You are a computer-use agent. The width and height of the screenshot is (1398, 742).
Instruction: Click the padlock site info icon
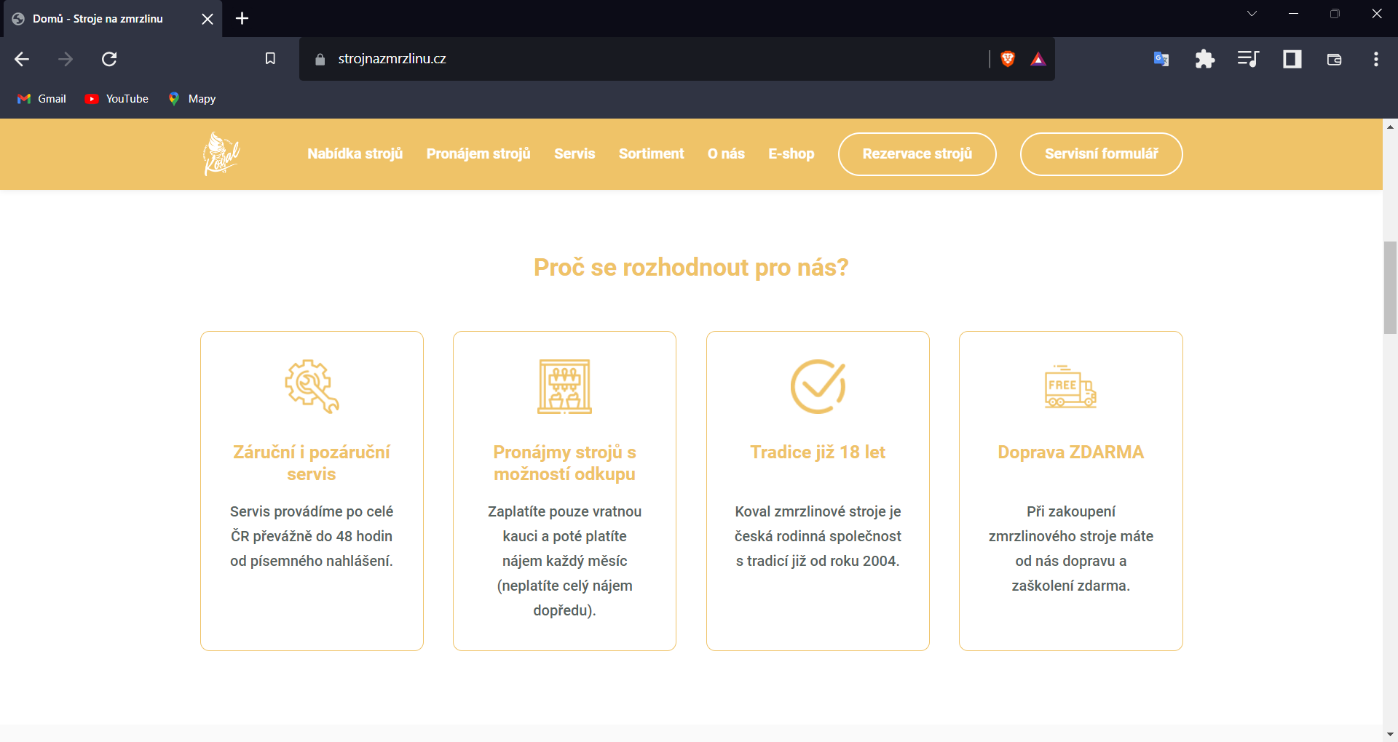320,59
